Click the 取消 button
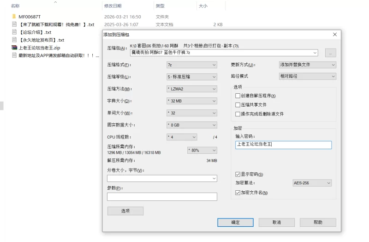The height and width of the screenshot is (242, 369). tap(276, 222)
